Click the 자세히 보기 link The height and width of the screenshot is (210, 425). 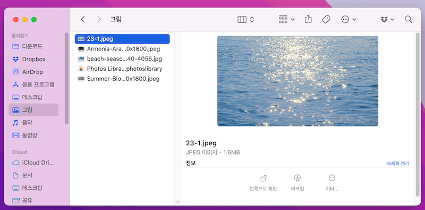click(x=398, y=163)
